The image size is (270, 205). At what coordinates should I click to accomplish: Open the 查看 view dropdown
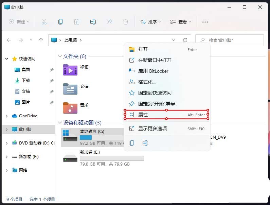pyautogui.click(x=180, y=22)
